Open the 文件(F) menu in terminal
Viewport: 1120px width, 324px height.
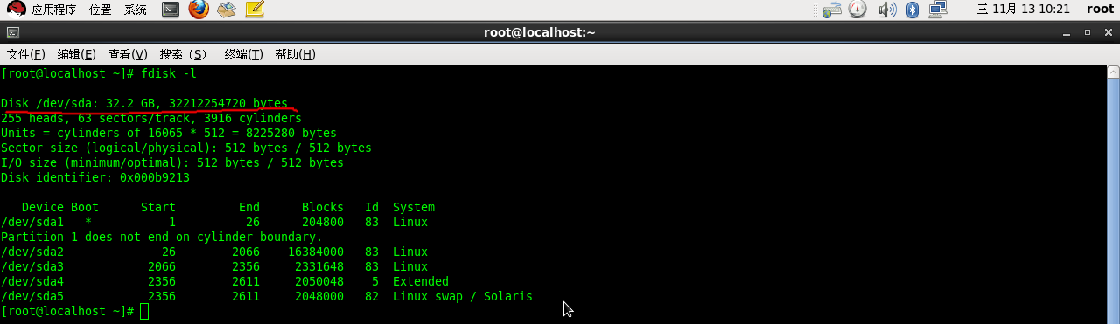point(25,54)
